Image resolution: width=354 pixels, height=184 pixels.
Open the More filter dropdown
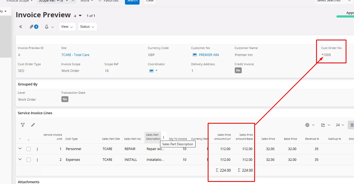87,1
